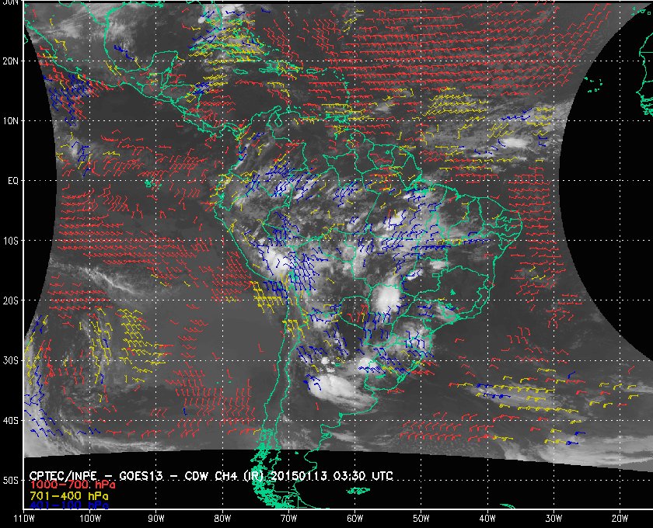Click the 40S latitude label
This screenshot has width=653, height=528.
10,421
